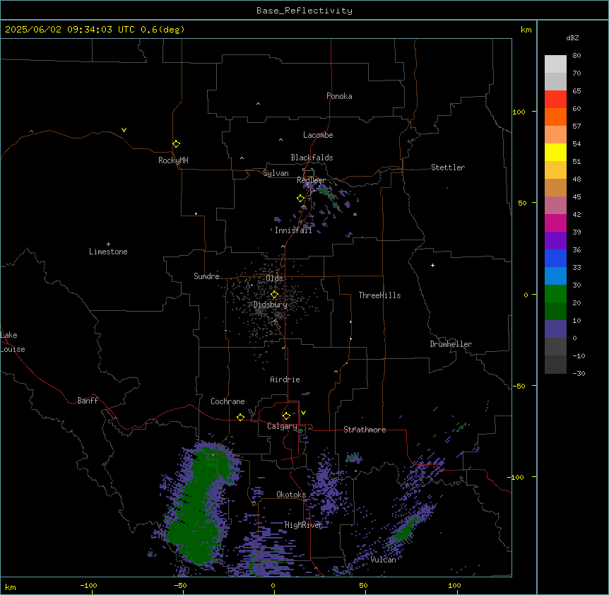Click the Base_Reflectivity title
609x595 pixels.
click(304, 11)
